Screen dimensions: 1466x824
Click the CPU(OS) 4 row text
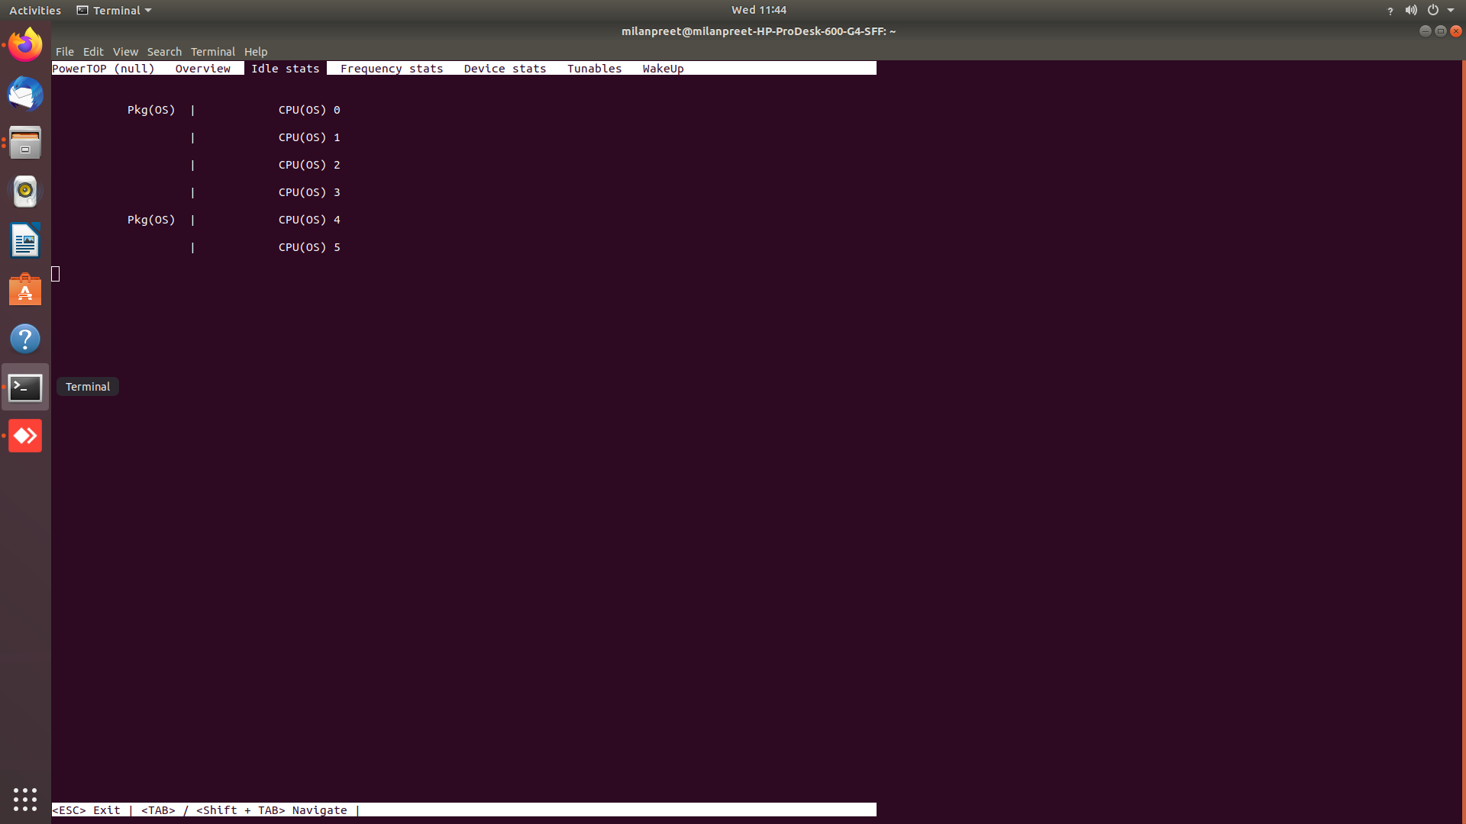[309, 220]
